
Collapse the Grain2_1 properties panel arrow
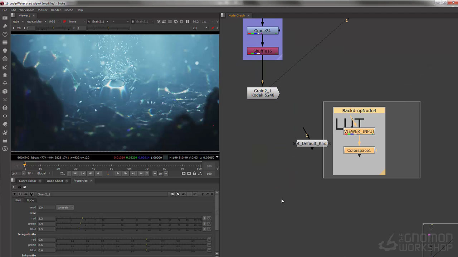click(x=15, y=194)
